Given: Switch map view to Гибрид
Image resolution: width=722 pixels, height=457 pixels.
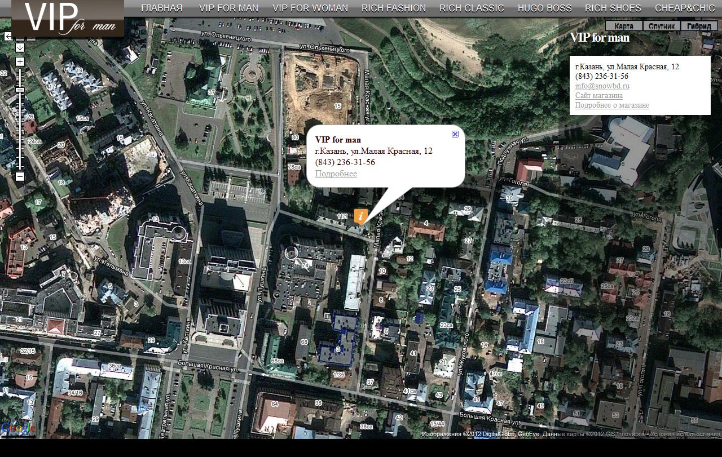Looking at the screenshot, I should (699, 26).
